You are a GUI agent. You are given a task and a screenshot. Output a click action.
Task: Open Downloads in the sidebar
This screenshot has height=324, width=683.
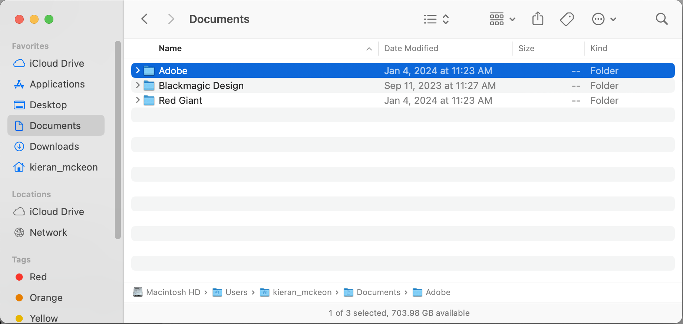coord(56,146)
